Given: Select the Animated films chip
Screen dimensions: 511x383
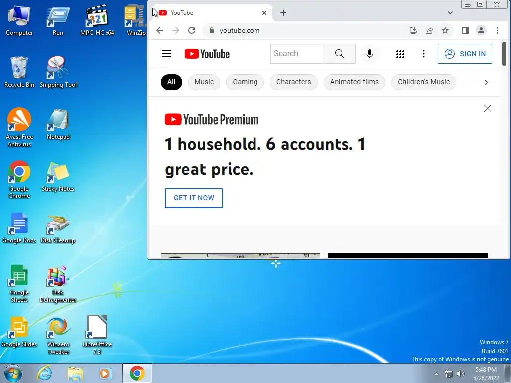Looking at the screenshot, I should 354,82.
